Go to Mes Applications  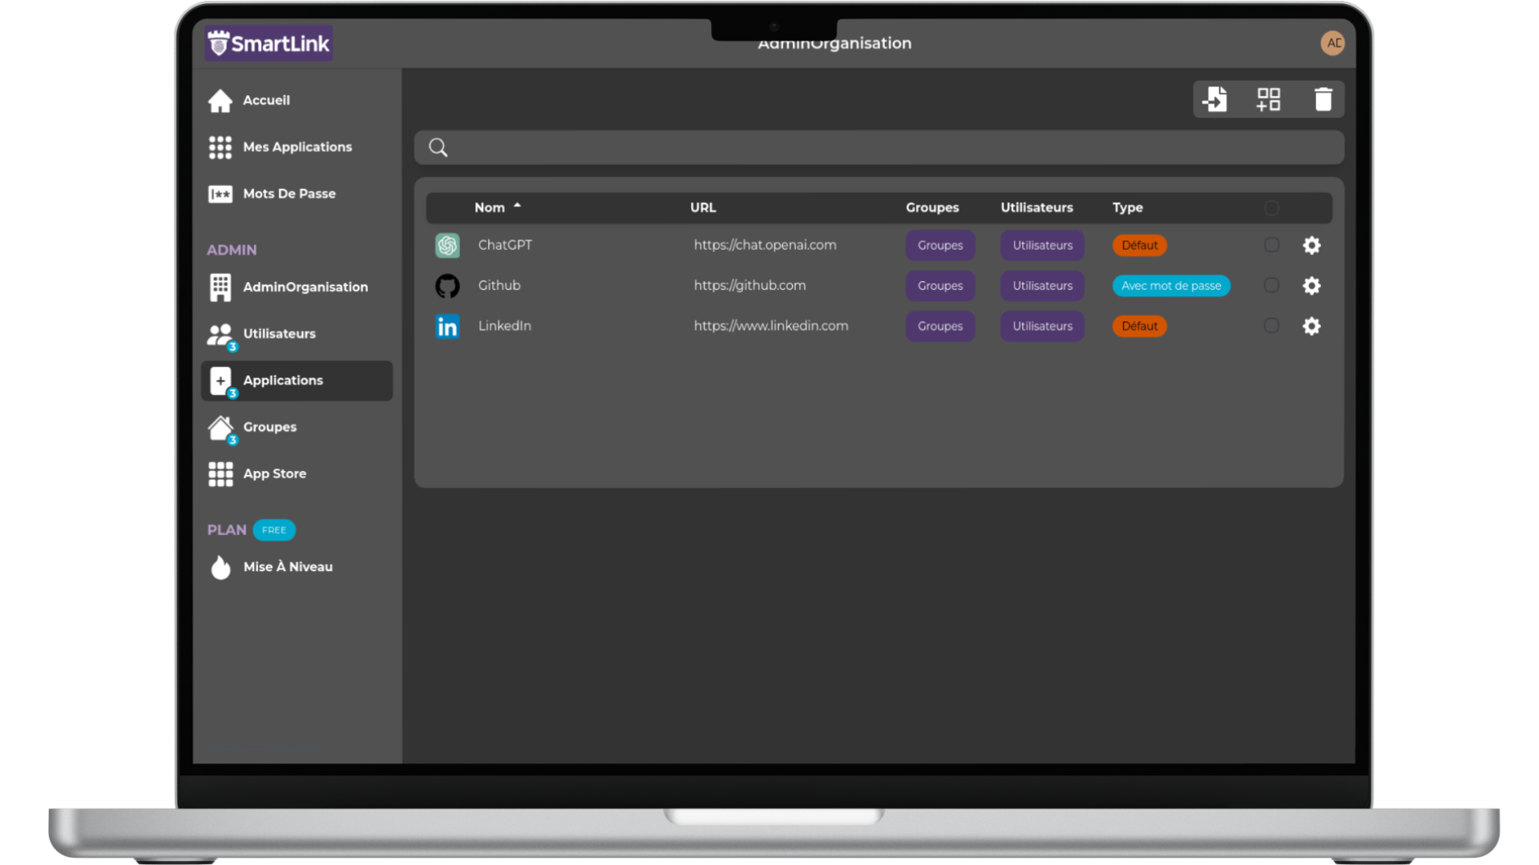(297, 147)
